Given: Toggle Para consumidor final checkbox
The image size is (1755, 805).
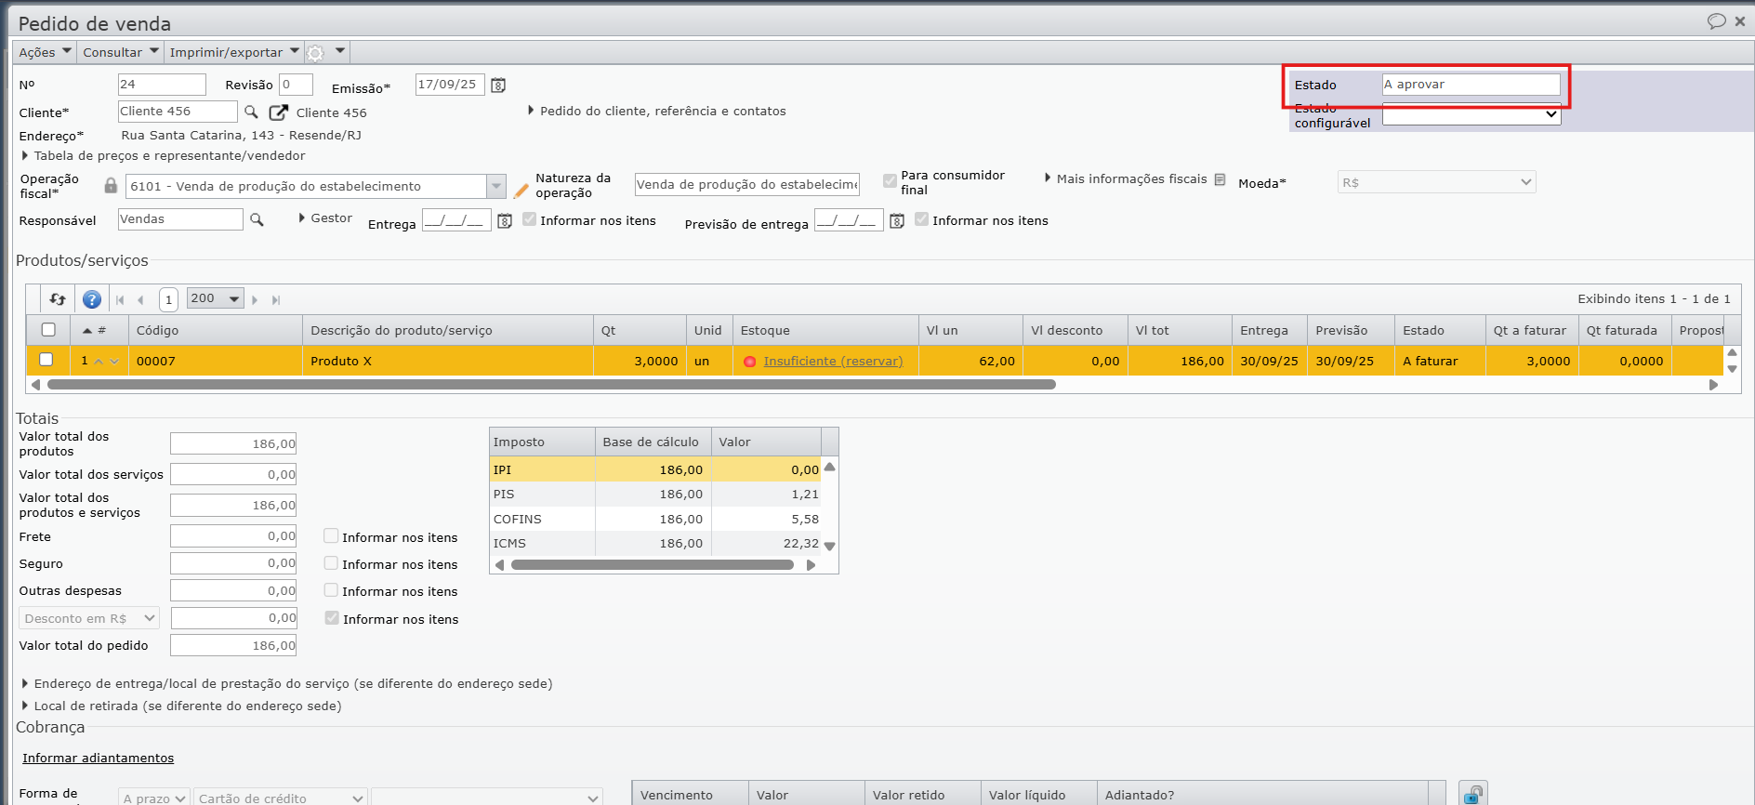Looking at the screenshot, I should (x=890, y=180).
